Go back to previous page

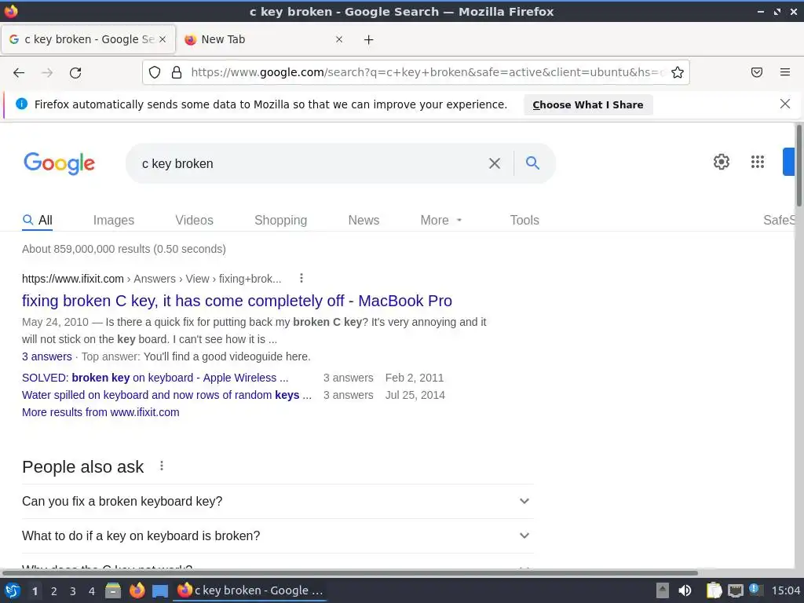pos(19,73)
